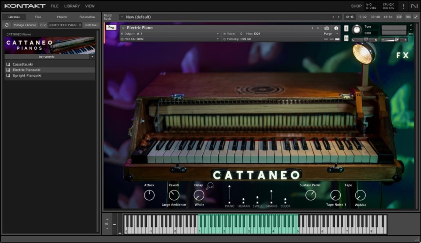Open the LIBRARY menu
The width and height of the screenshot is (421, 243).
click(71, 6)
